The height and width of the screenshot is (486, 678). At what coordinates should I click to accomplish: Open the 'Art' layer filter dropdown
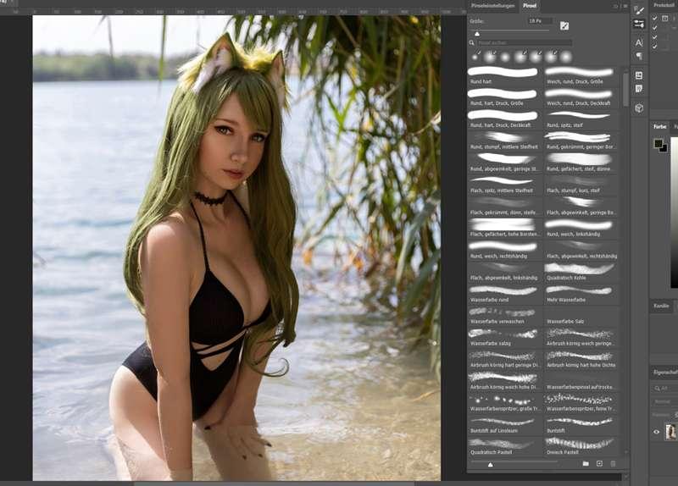coord(665,389)
